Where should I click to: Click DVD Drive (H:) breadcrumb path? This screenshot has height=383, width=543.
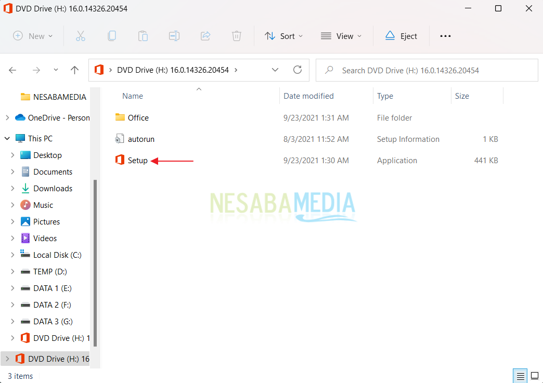[173, 70]
